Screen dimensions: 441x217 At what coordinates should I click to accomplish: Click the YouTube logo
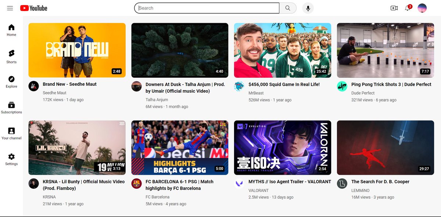33,8
